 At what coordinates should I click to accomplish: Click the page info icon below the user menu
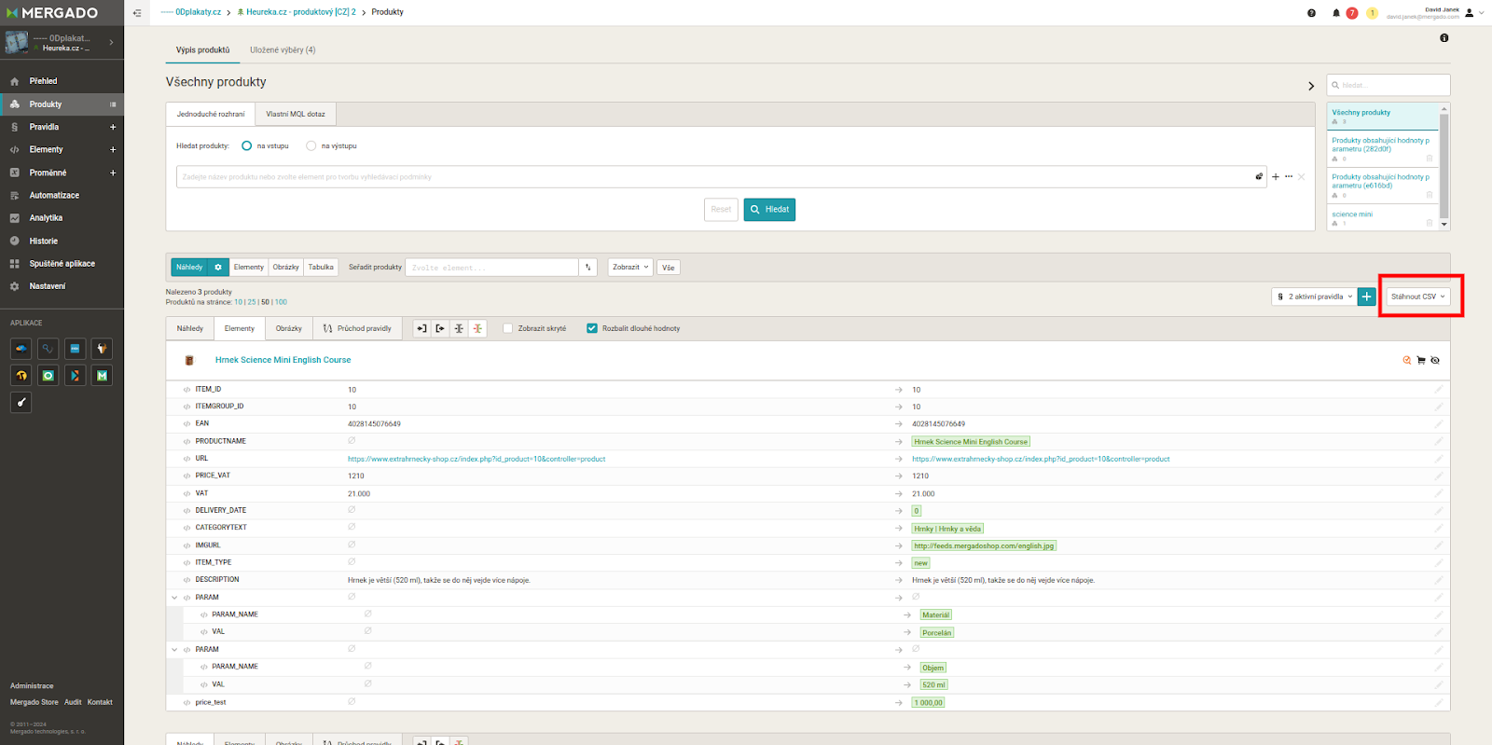pos(1444,38)
